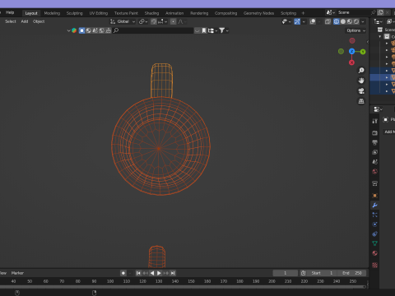Open the snapping options dropdown
This screenshot has height=296, width=395.
click(162, 21)
